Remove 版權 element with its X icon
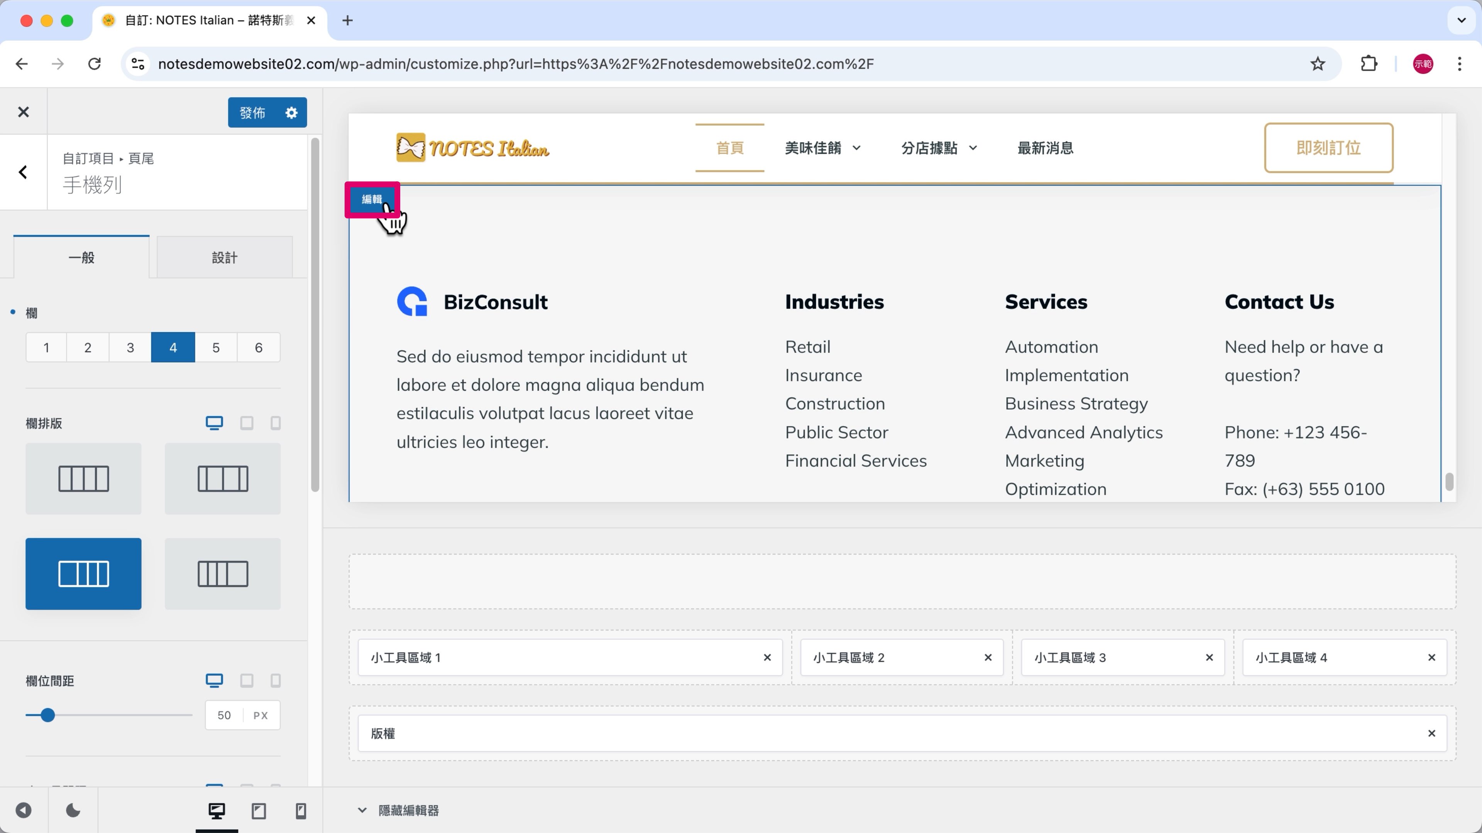 [1431, 734]
